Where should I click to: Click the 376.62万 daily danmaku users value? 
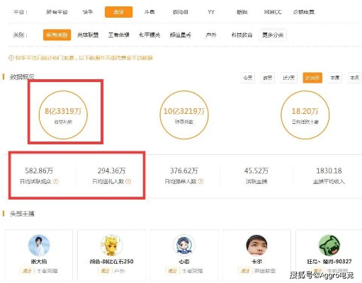(x=184, y=171)
